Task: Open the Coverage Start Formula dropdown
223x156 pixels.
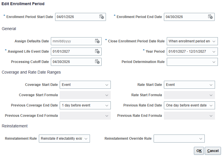Action: pyautogui.click(x=85, y=95)
